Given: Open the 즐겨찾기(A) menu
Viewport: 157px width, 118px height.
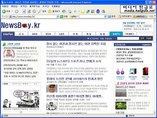Looking at the screenshot, I should click(35, 6).
